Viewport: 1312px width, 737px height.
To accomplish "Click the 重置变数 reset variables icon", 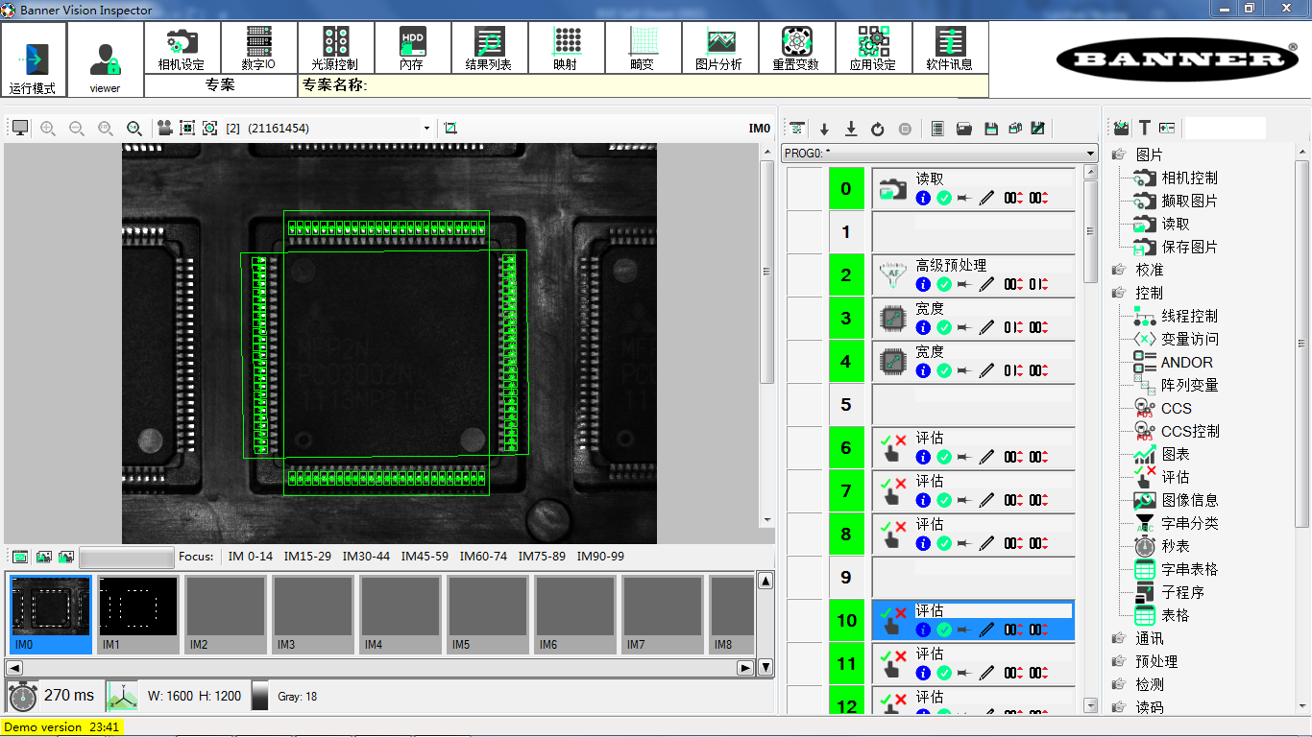I will (796, 48).
